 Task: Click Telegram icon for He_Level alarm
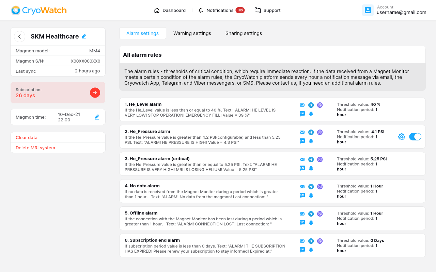(311, 105)
